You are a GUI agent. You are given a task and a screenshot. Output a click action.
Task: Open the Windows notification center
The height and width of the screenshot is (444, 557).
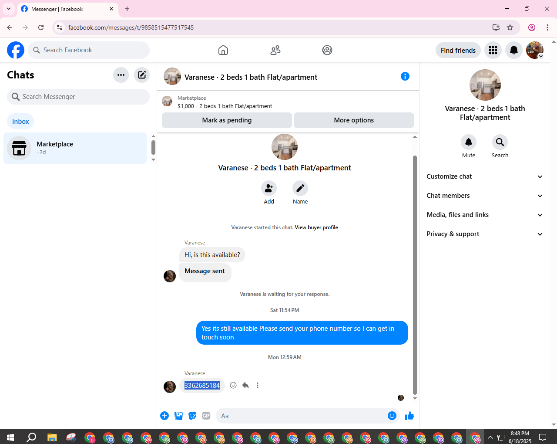coord(543,437)
